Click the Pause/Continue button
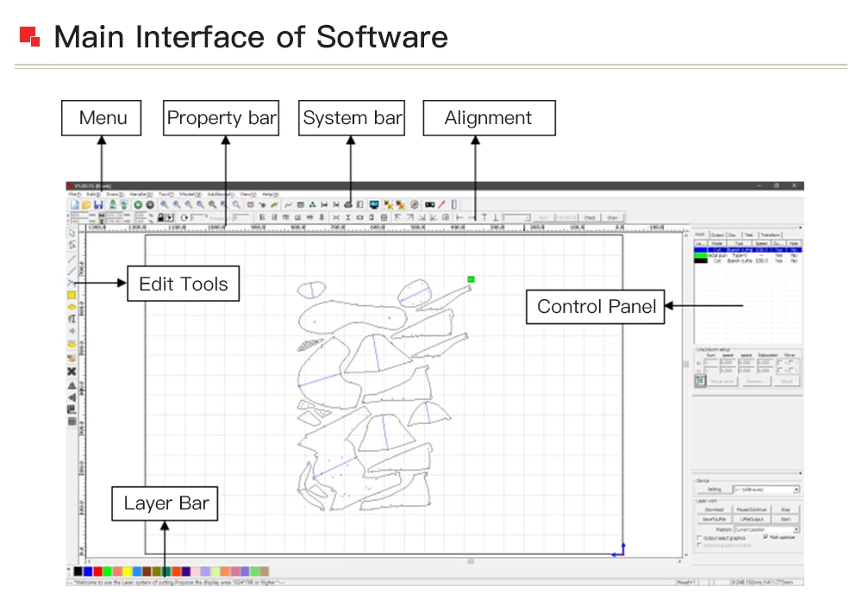This screenshot has height=606, width=862. coord(751,509)
